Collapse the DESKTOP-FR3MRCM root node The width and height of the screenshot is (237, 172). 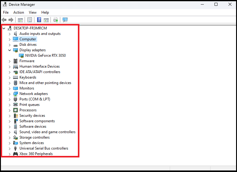coord(4,28)
